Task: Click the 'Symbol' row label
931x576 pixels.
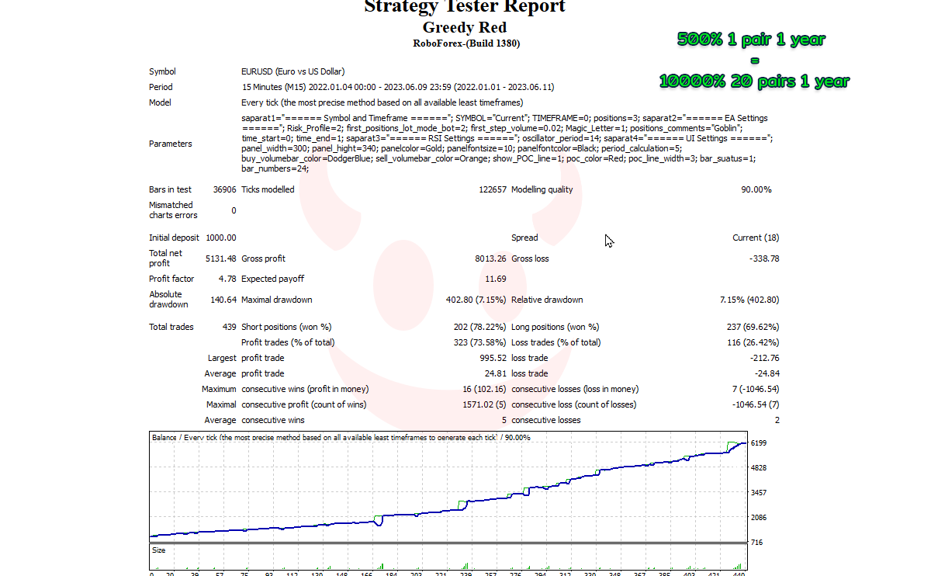Action: 162,71
